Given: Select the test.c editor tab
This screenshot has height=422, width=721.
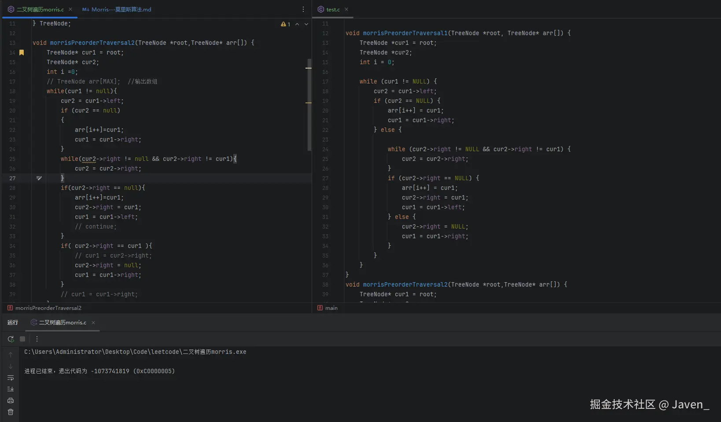Looking at the screenshot, I should tap(332, 9).
